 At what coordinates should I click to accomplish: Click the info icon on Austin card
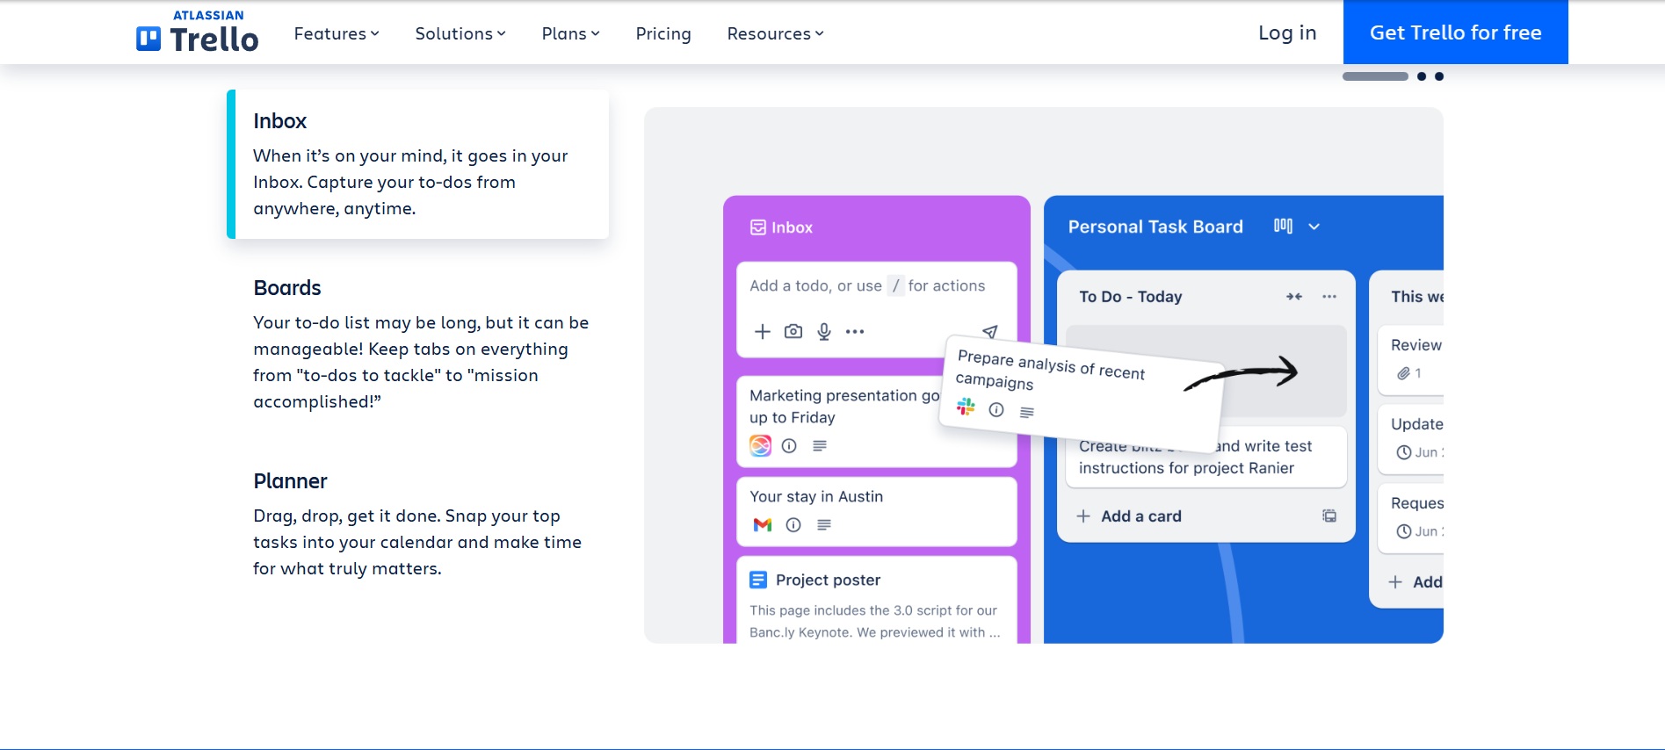(x=793, y=524)
